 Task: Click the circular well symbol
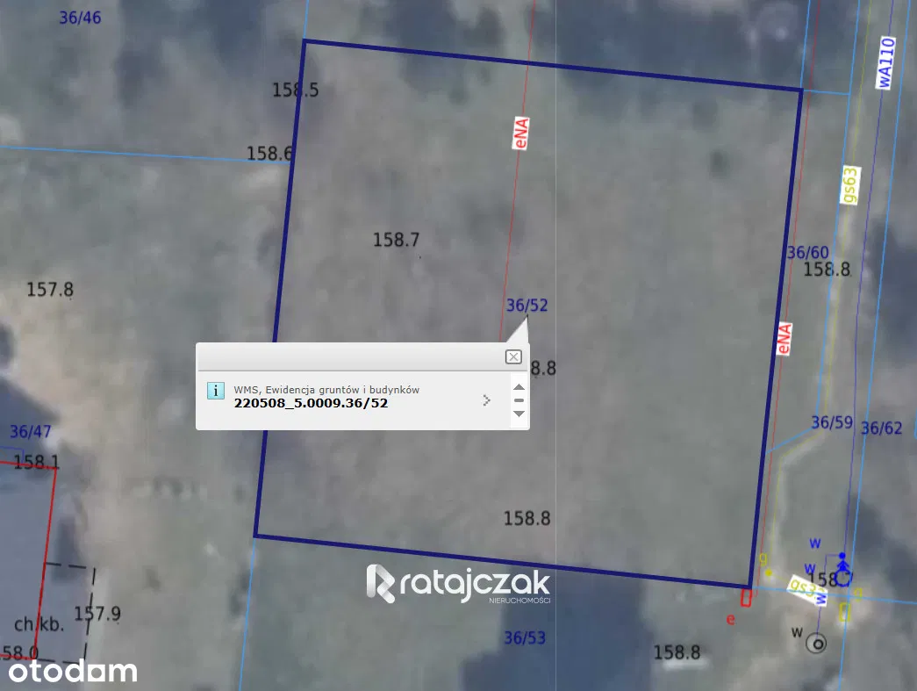(x=817, y=644)
